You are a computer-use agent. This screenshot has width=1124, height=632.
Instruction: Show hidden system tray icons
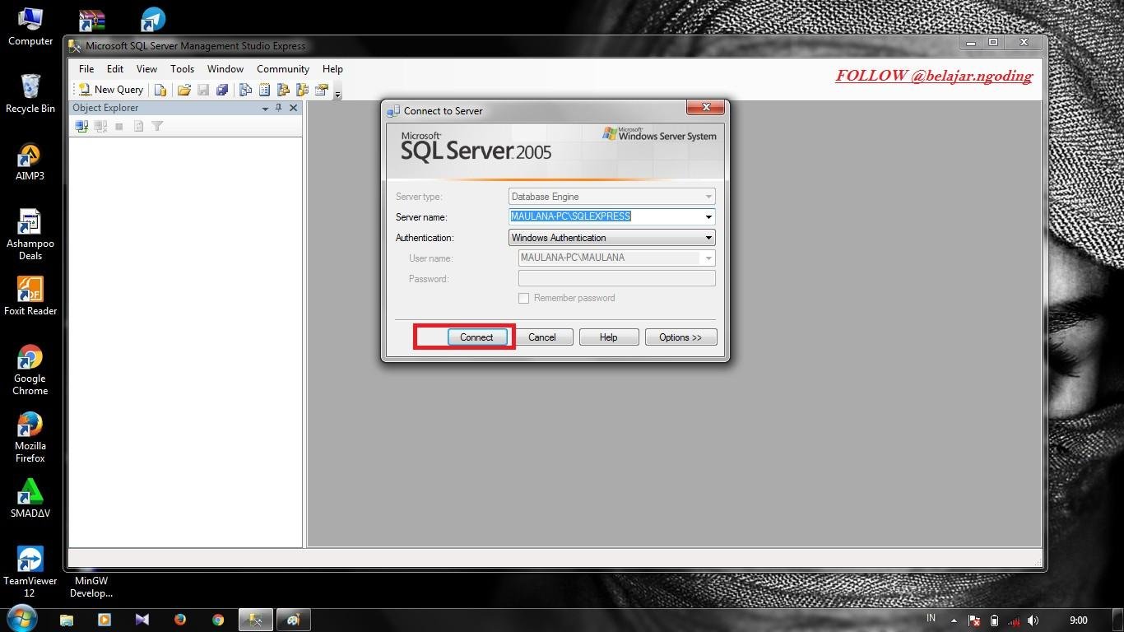pyautogui.click(x=954, y=620)
